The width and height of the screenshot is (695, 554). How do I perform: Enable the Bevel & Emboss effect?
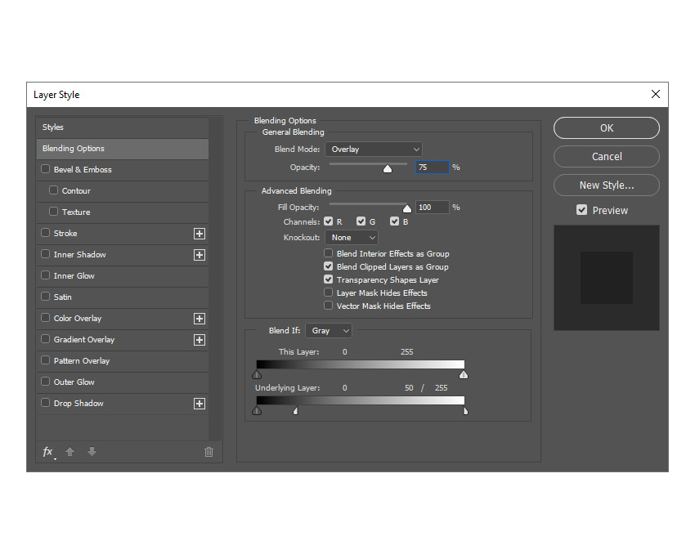pos(45,169)
